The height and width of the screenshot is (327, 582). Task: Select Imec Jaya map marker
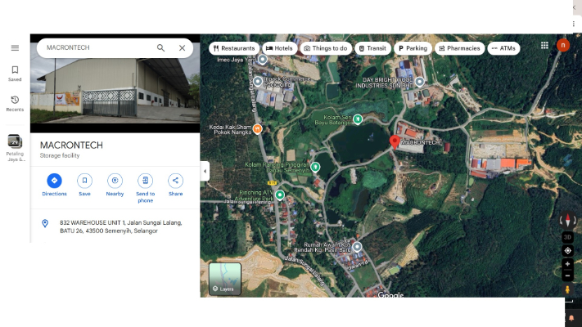pos(263,60)
